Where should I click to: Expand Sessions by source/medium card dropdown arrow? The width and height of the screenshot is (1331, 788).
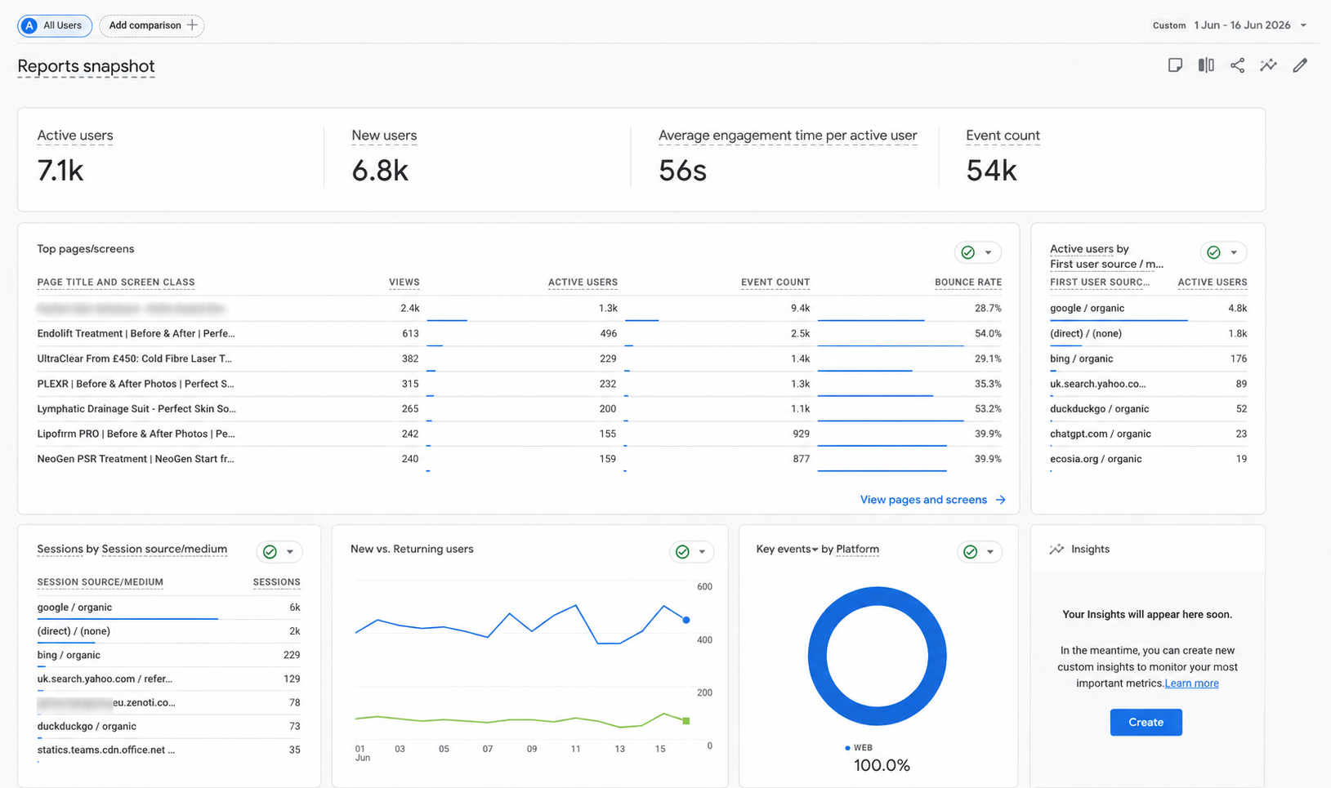289,552
